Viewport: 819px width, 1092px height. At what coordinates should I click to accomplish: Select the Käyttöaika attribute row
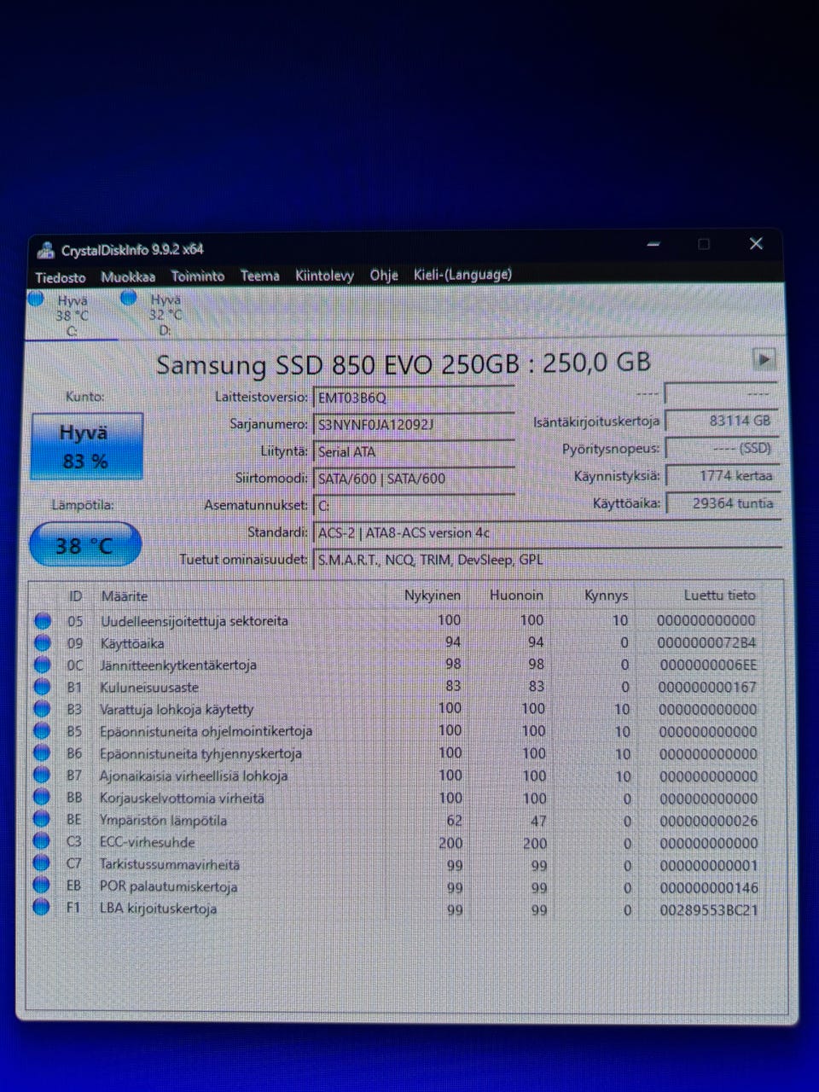(405, 643)
